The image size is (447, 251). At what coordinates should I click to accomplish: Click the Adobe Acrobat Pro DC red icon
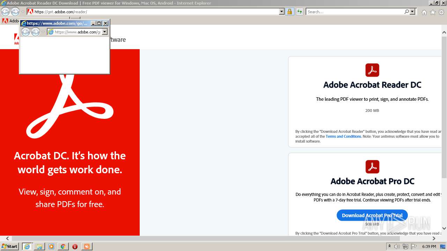click(372, 167)
